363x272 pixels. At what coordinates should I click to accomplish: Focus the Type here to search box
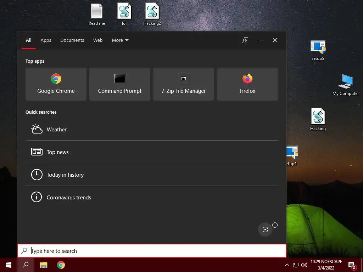click(x=152, y=251)
